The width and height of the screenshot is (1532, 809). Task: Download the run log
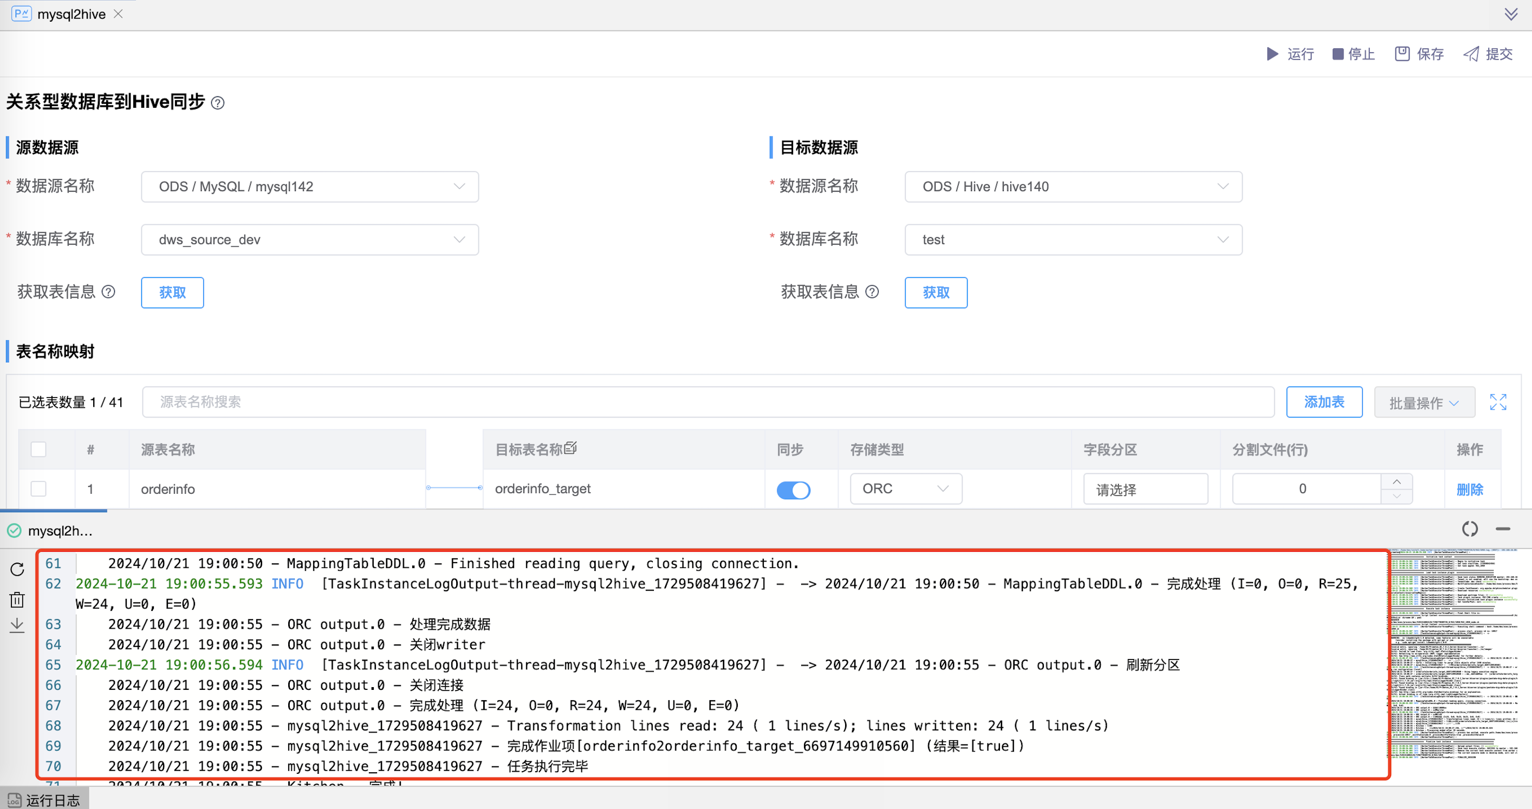click(17, 625)
